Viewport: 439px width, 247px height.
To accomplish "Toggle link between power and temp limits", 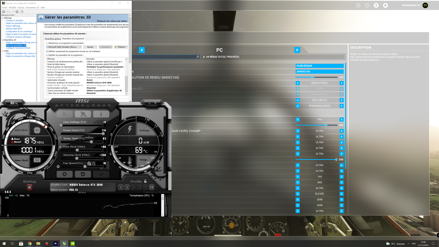I will coord(60,138).
